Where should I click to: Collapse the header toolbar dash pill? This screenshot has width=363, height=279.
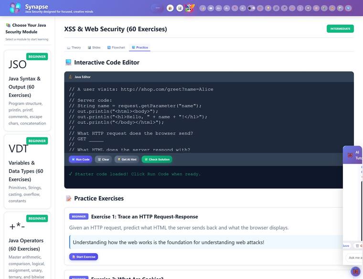(158, 8)
